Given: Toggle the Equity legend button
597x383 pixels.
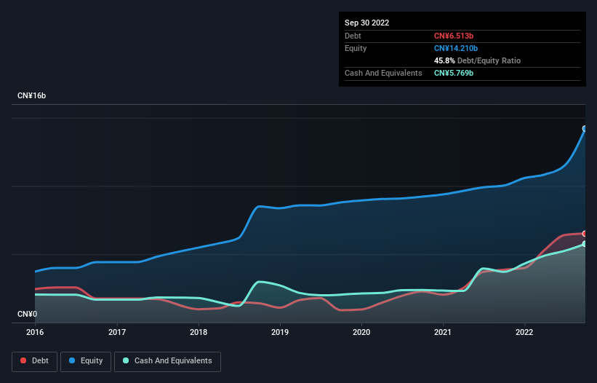Looking at the screenshot, I should (x=86, y=361).
